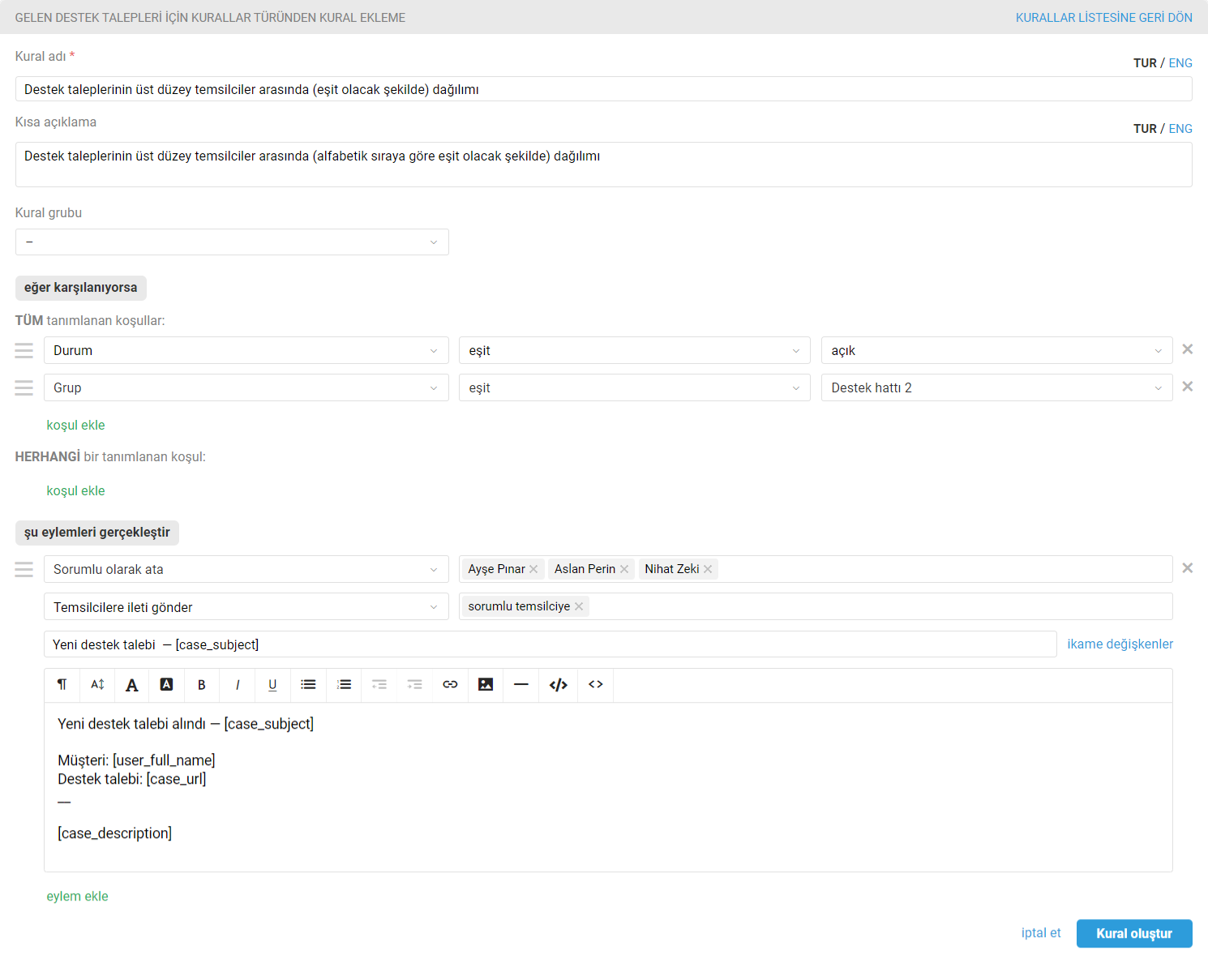The width and height of the screenshot is (1208, 963).
Task: Select TUR language for Kısa açıklama
Action: coord(1145,129)
